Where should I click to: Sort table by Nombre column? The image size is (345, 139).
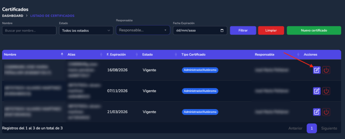click(32, 55)
